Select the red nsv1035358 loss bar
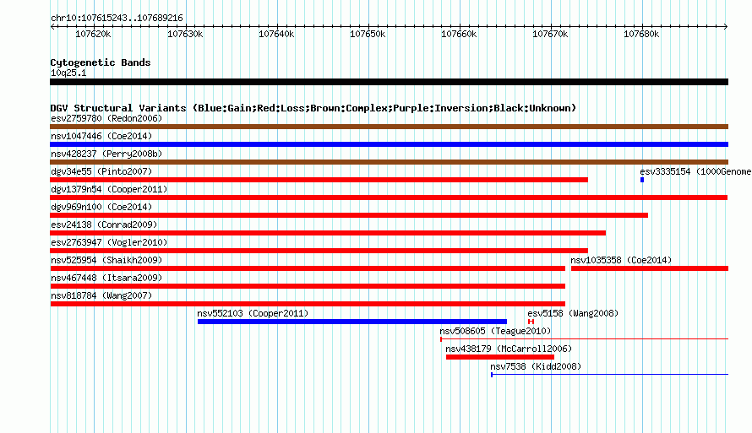Viewport: 752px width, 433px height. [x=650, y=268]
